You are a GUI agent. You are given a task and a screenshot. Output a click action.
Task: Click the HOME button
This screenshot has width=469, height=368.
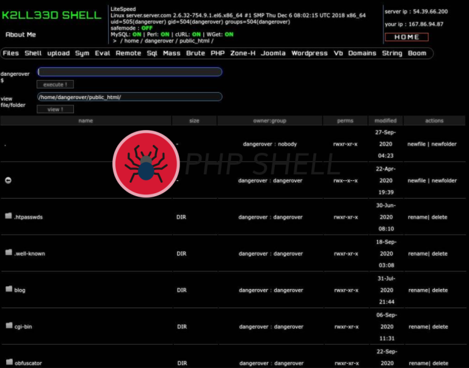click(x=406, y=37)
